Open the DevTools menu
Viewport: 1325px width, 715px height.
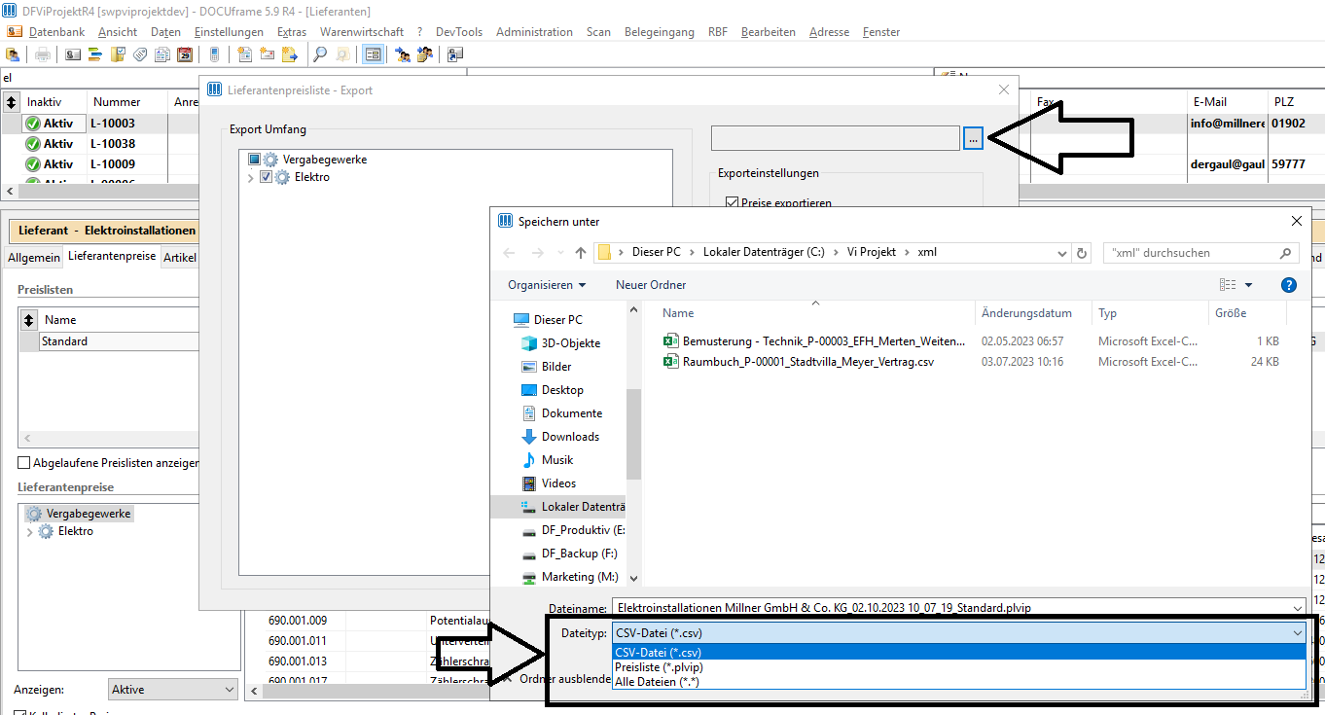[x=459, y=32]
